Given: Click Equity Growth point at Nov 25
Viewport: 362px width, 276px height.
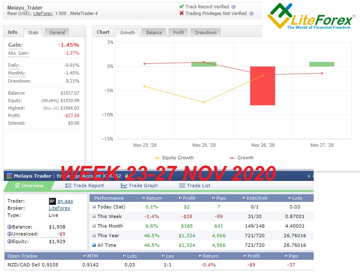Looking at the screenshot, I should (204, 102).
